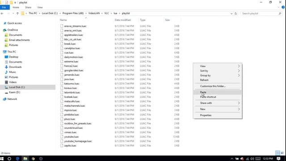Click the Network icon in sidebar
The image size is (286, 161).
4,99
